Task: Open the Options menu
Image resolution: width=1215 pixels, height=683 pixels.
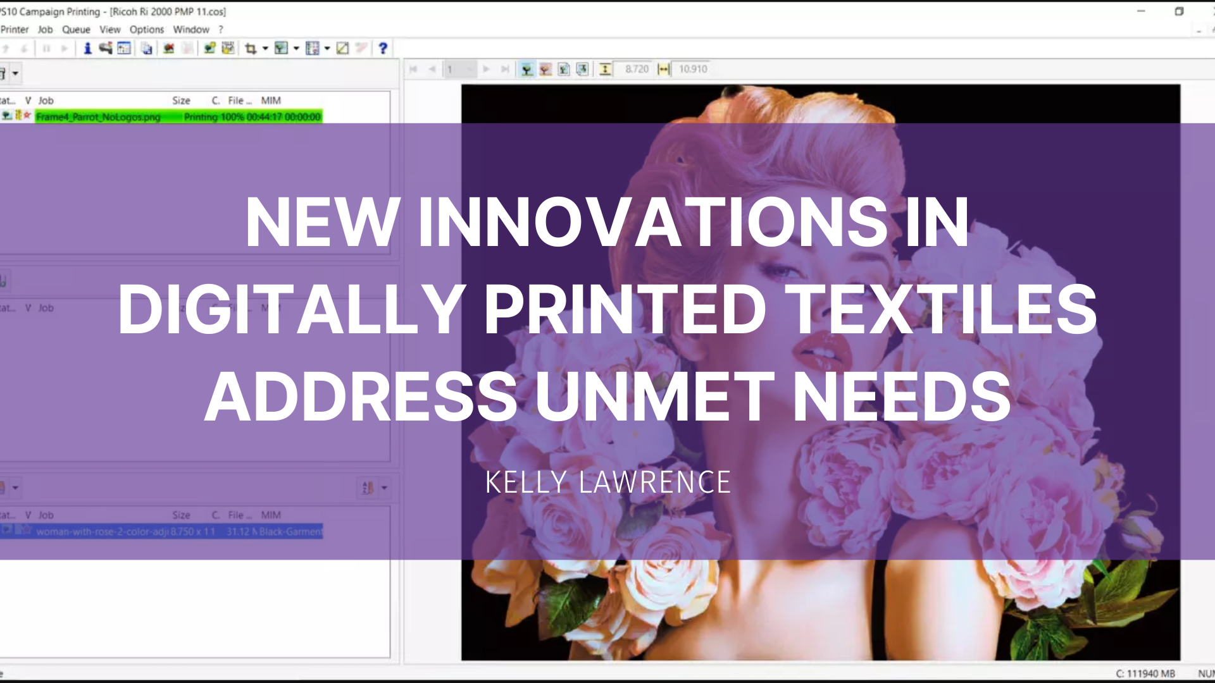Action: 147,30
